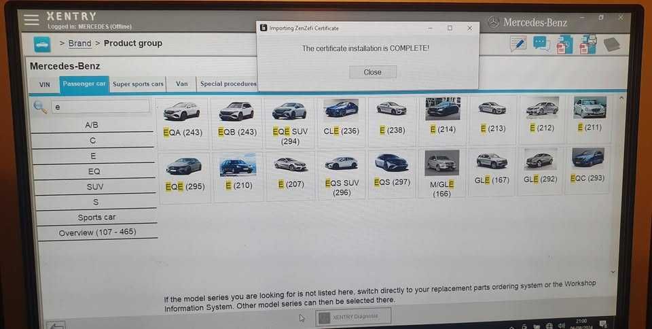Select the E (211) model
Screen dimensions: 652x329
[590, 118]
